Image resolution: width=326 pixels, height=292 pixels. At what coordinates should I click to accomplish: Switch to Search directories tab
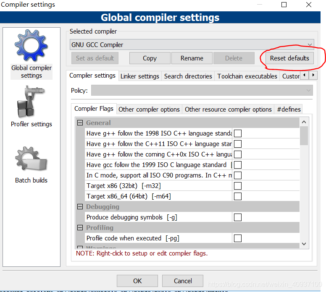pyautogui.click(x=188, y=76)
